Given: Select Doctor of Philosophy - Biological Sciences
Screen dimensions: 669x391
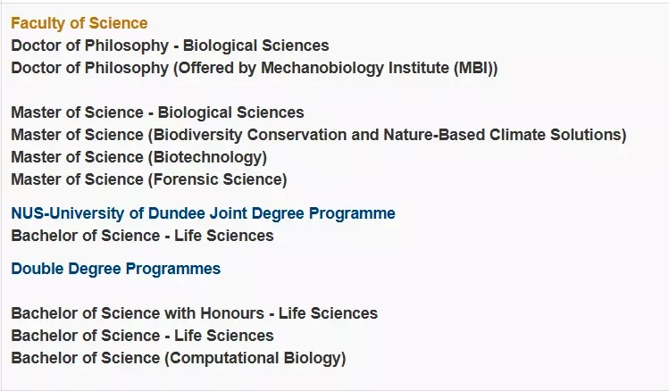Looking at the screenshot, I should click(170, 46).
